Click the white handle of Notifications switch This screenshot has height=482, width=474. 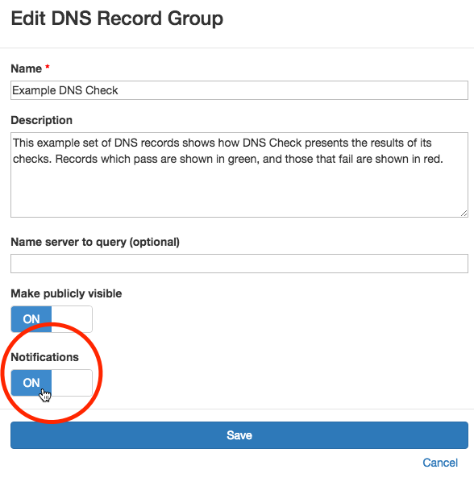(x=72, y=383)
